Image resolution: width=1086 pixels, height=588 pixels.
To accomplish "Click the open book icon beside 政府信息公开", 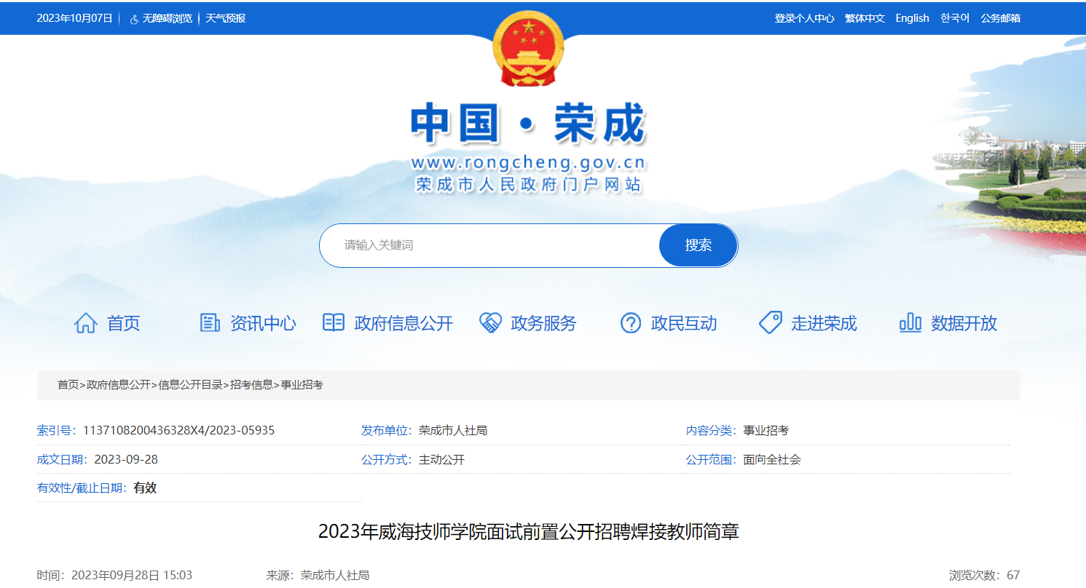I will pyautogui.click(x=334, y=323).
